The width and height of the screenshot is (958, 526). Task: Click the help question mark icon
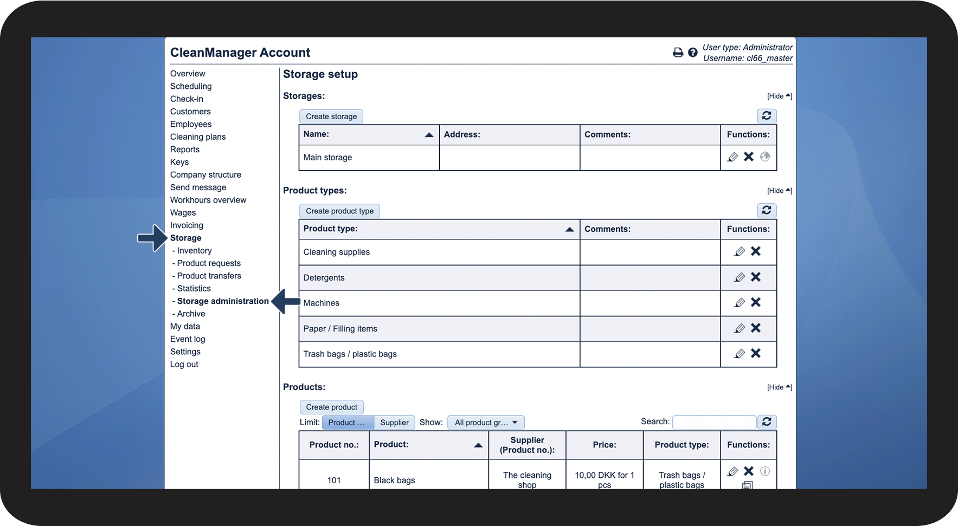693,52
